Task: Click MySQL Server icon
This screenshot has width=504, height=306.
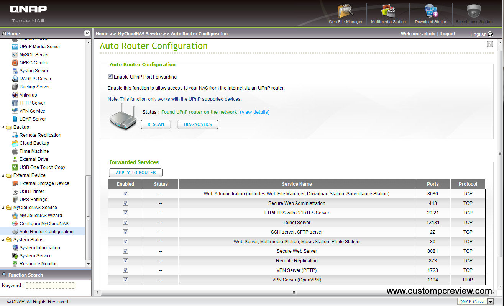Action: (x=15, y=54)
